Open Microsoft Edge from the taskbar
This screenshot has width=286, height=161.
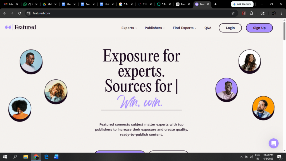(x=46, y=157)
